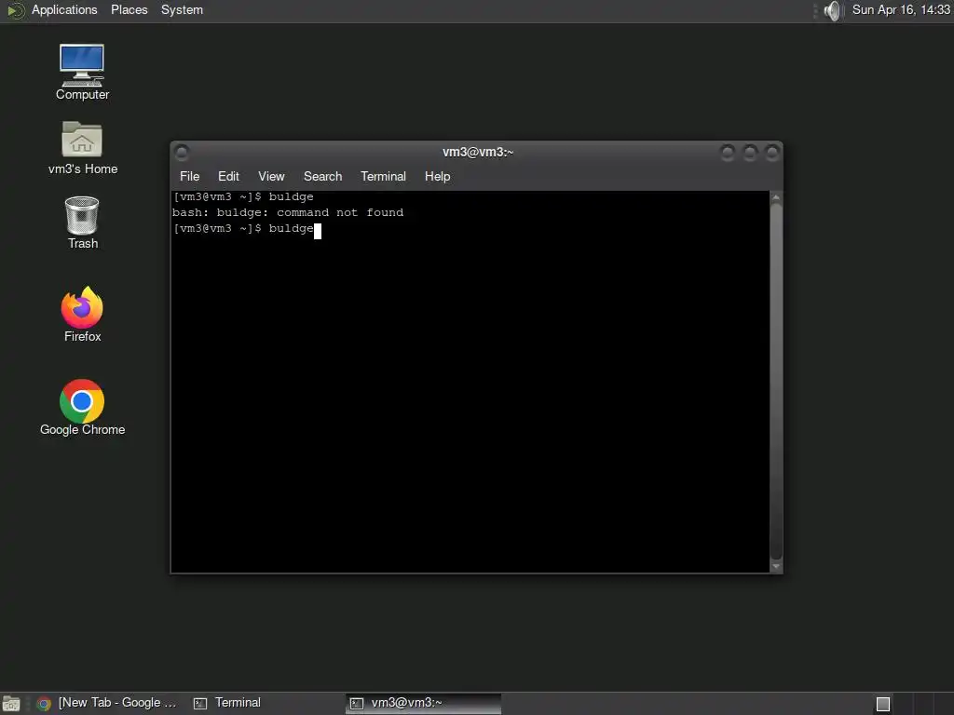Click the volume speaker icon in panel
954x715 pixels.
[x=832, y=10]
